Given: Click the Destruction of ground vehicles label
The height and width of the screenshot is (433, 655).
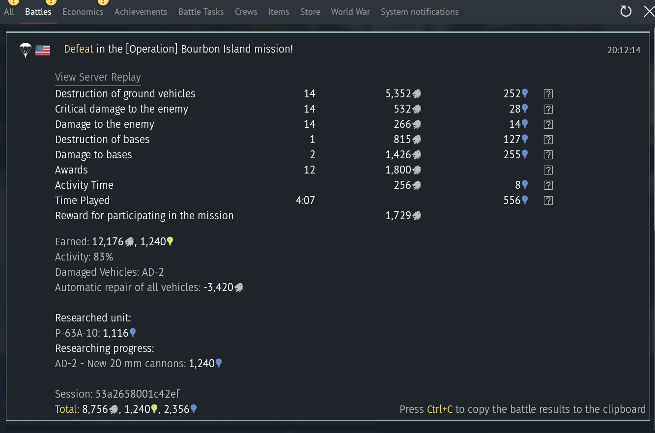Looking at the screenshot, I should click(x=125, y=94).
